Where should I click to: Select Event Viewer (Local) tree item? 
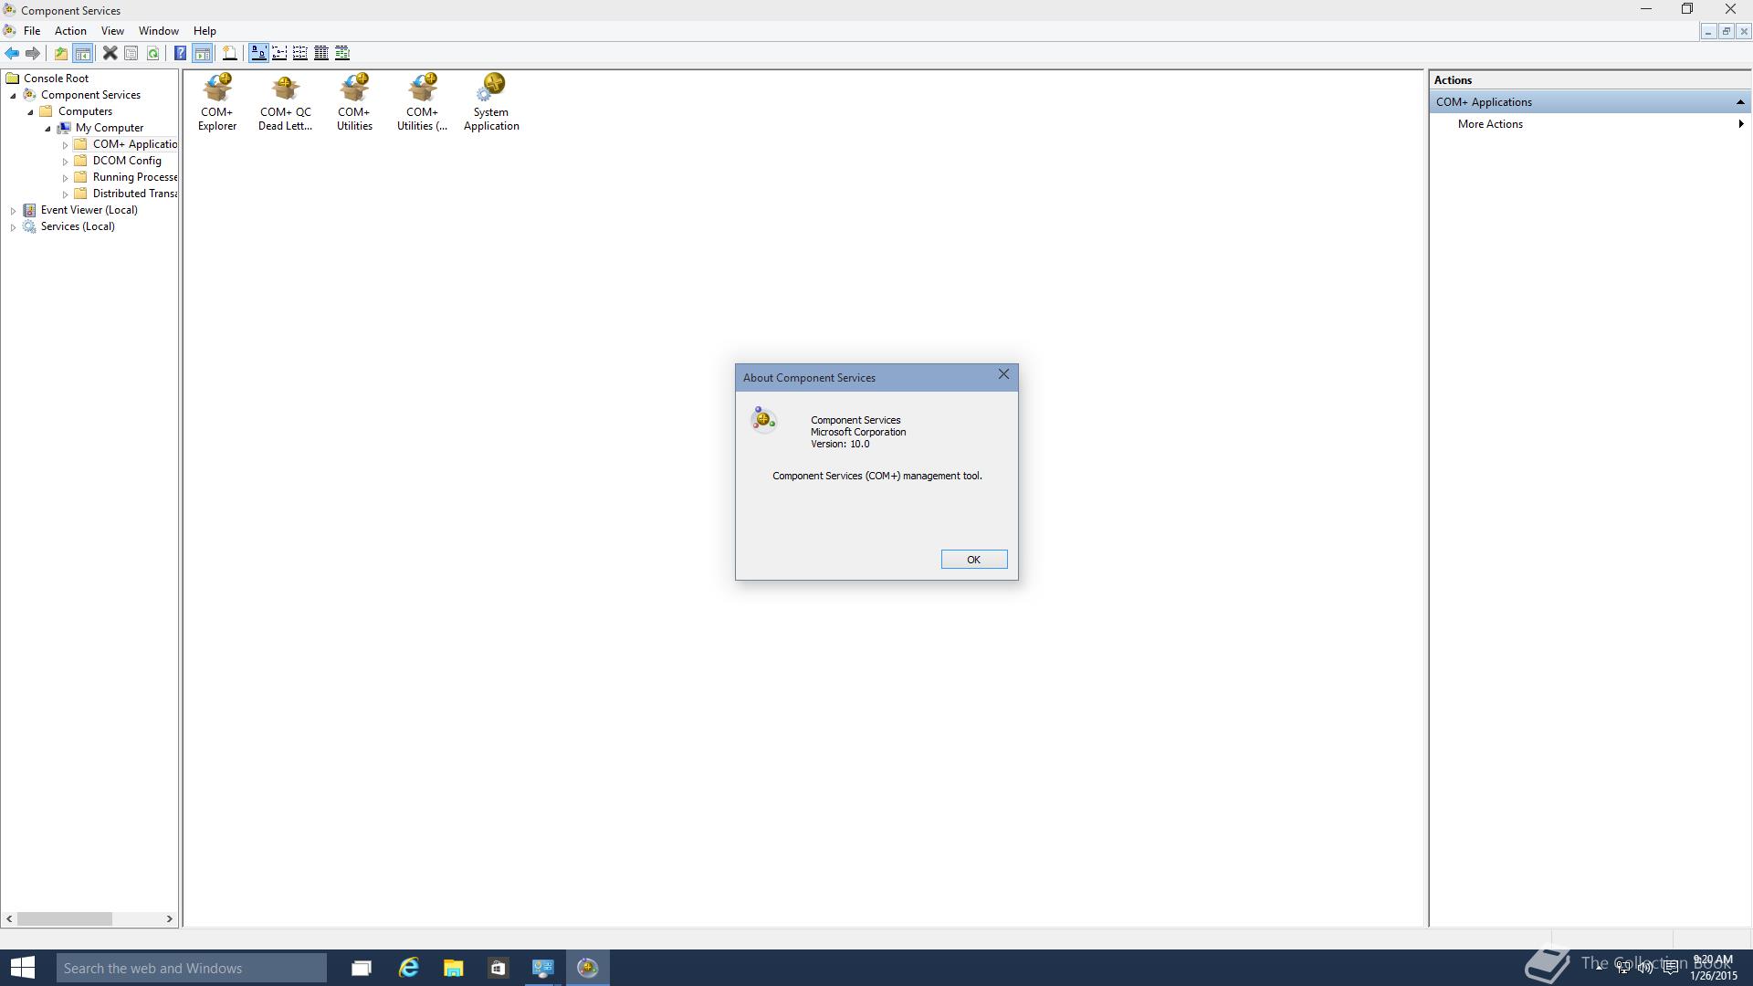point(89,210)
